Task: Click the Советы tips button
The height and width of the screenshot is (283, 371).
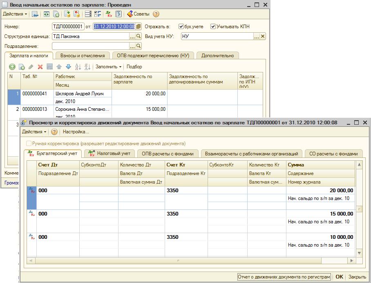Action: pyautogui.click(x=138, y=14)
